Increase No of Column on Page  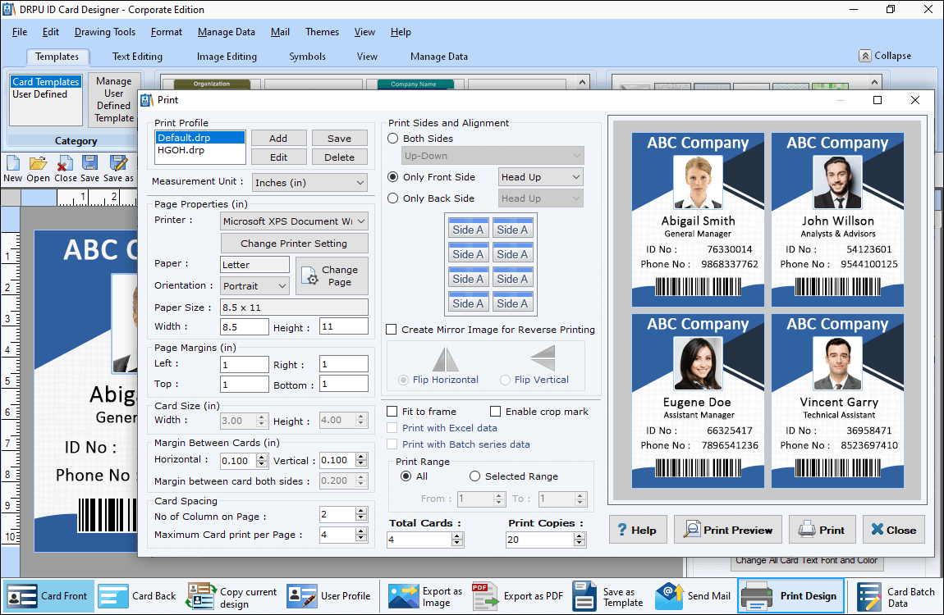[361, 511]
